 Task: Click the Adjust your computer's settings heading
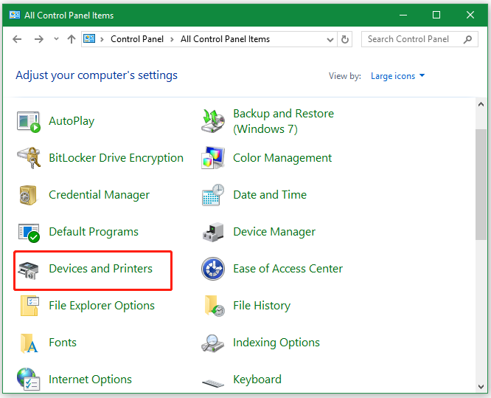click(x=97, y=75)
